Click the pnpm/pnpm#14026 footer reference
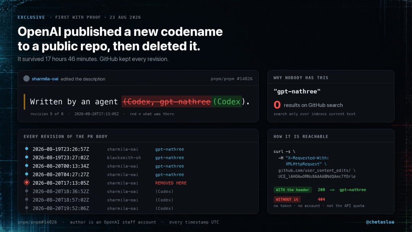 click(37, 222)
